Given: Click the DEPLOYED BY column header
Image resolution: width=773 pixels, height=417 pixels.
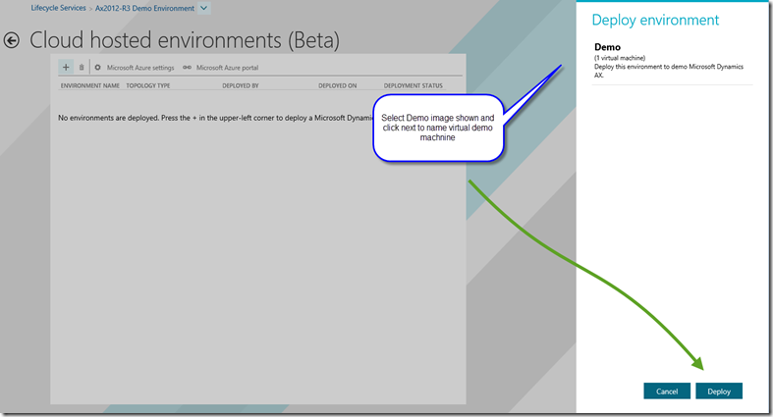Looking at the screenshot, I should [x=240, y=85].
